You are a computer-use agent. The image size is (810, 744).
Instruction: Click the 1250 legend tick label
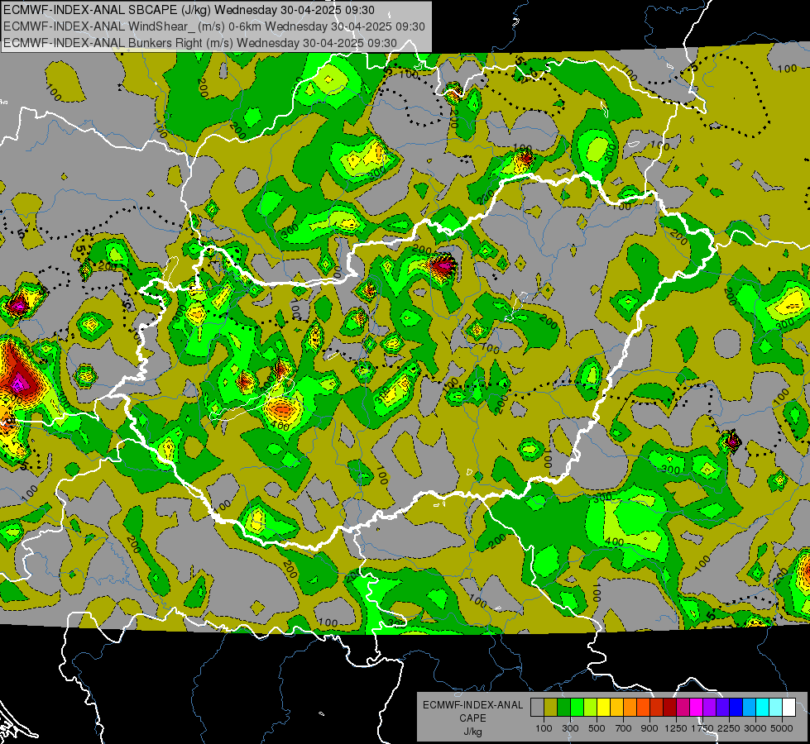(676, 728)
